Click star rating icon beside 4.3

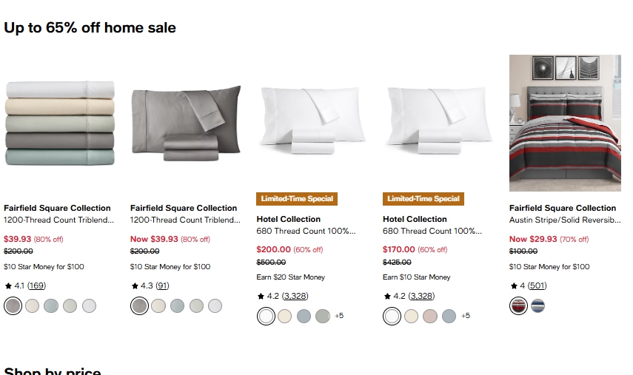135,286
